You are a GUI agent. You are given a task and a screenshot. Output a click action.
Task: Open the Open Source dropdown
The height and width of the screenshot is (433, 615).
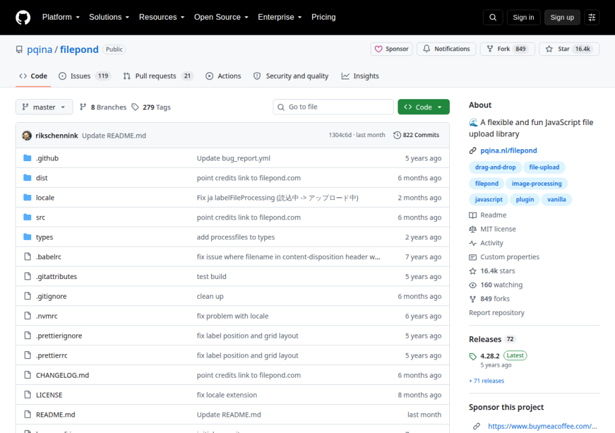[x=221, y=17]
